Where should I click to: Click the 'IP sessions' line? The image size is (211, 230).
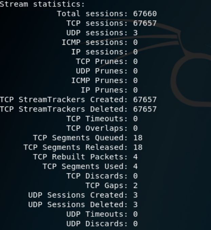click(104, 52)
